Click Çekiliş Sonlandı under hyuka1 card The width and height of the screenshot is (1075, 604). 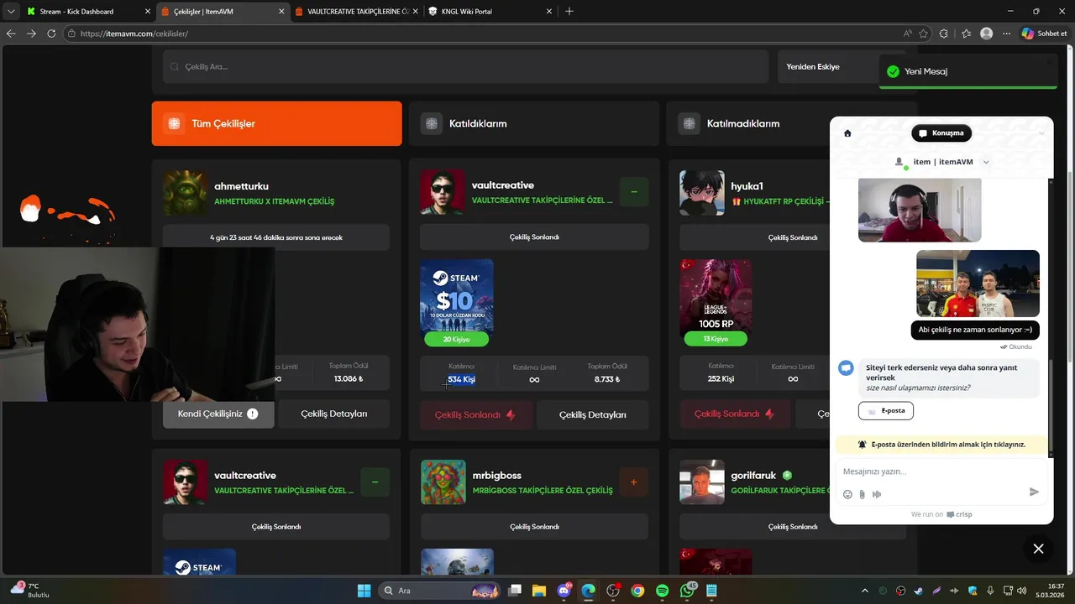[x=734, y=414]
